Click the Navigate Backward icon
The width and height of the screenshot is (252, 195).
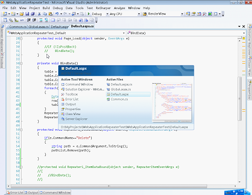[x=74, y=14]
